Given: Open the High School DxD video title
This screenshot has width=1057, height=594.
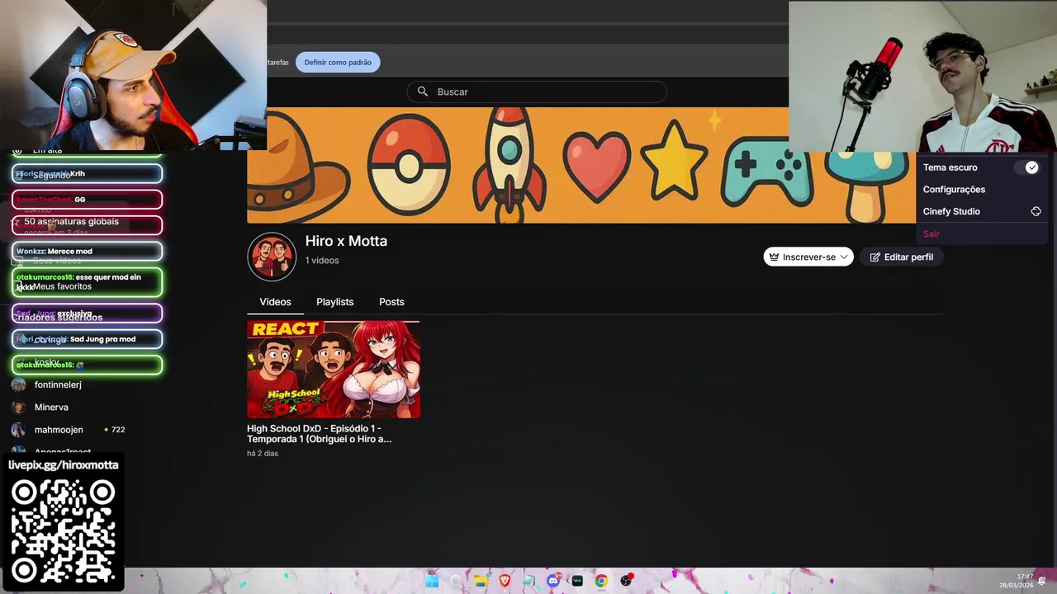Looking at the screenshot, I should [x=320, y=434].
